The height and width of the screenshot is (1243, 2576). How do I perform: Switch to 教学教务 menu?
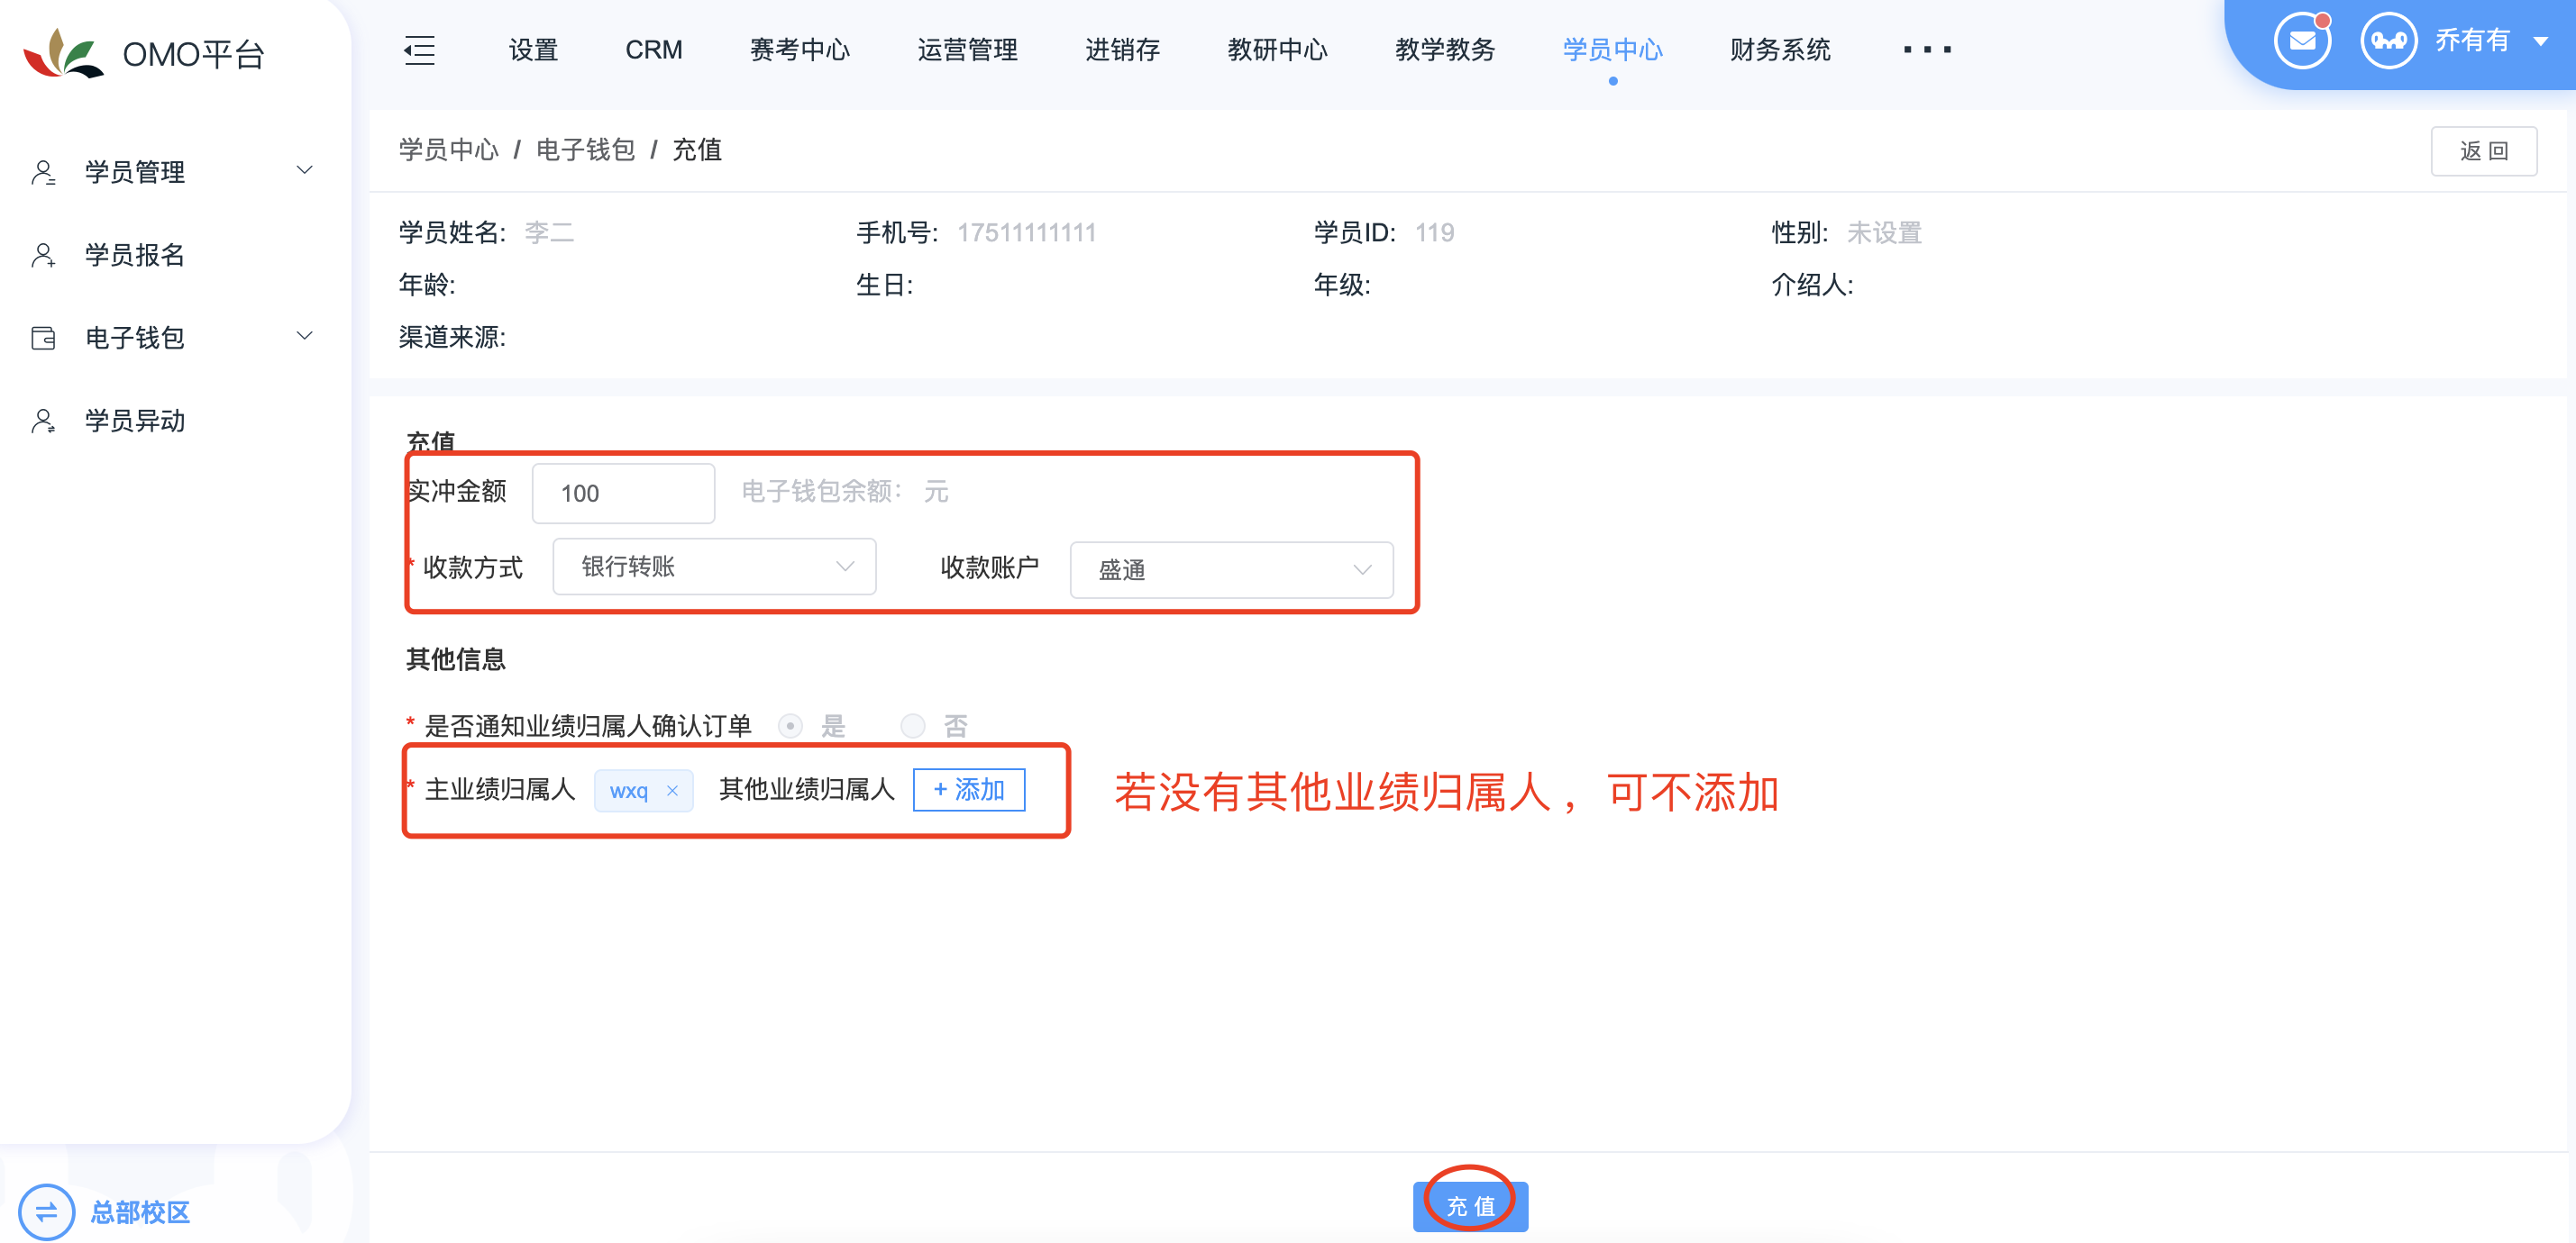1444,49
